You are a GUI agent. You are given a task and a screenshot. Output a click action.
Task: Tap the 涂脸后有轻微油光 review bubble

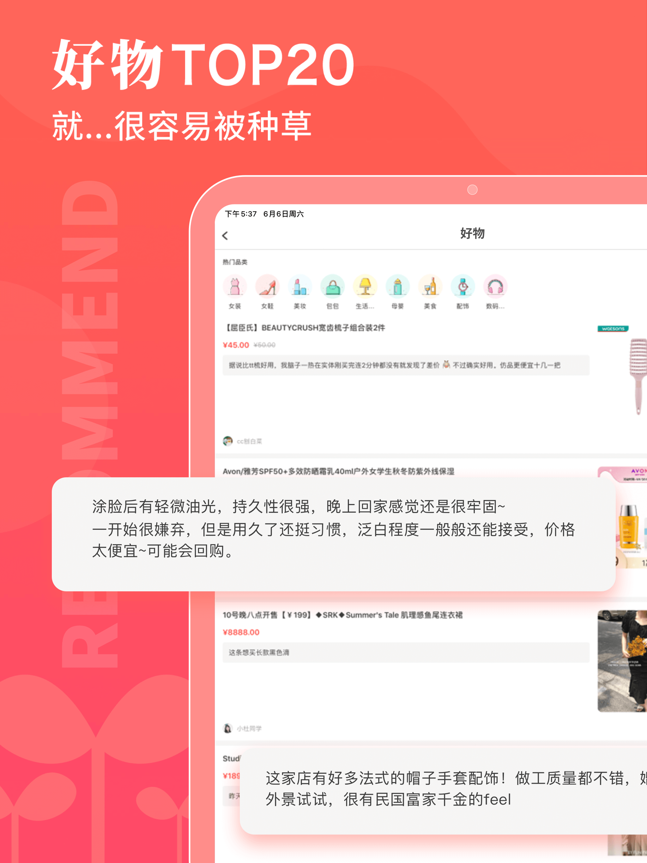click(334, 534)
